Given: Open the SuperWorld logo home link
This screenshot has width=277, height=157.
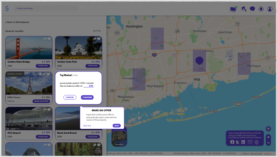Looking at the screenshot, I should click(x=7, y=8).
